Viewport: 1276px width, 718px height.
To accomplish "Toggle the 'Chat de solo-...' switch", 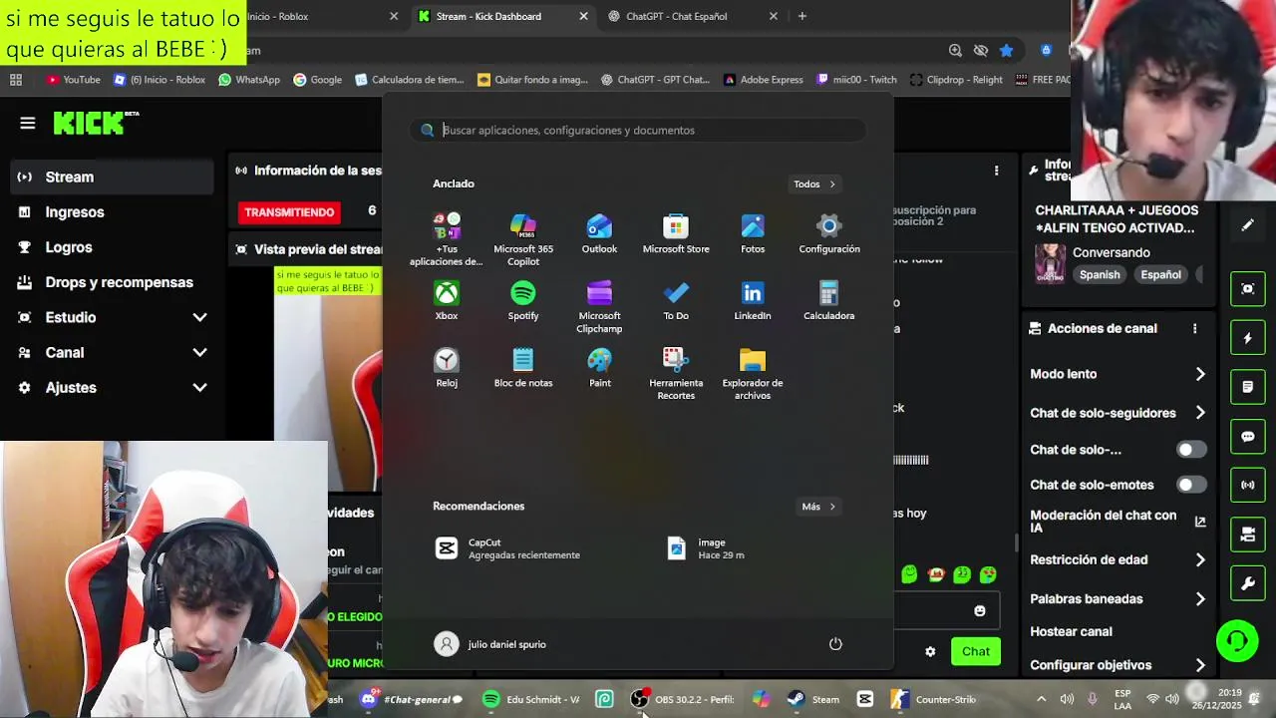I will pos(1191,450).
